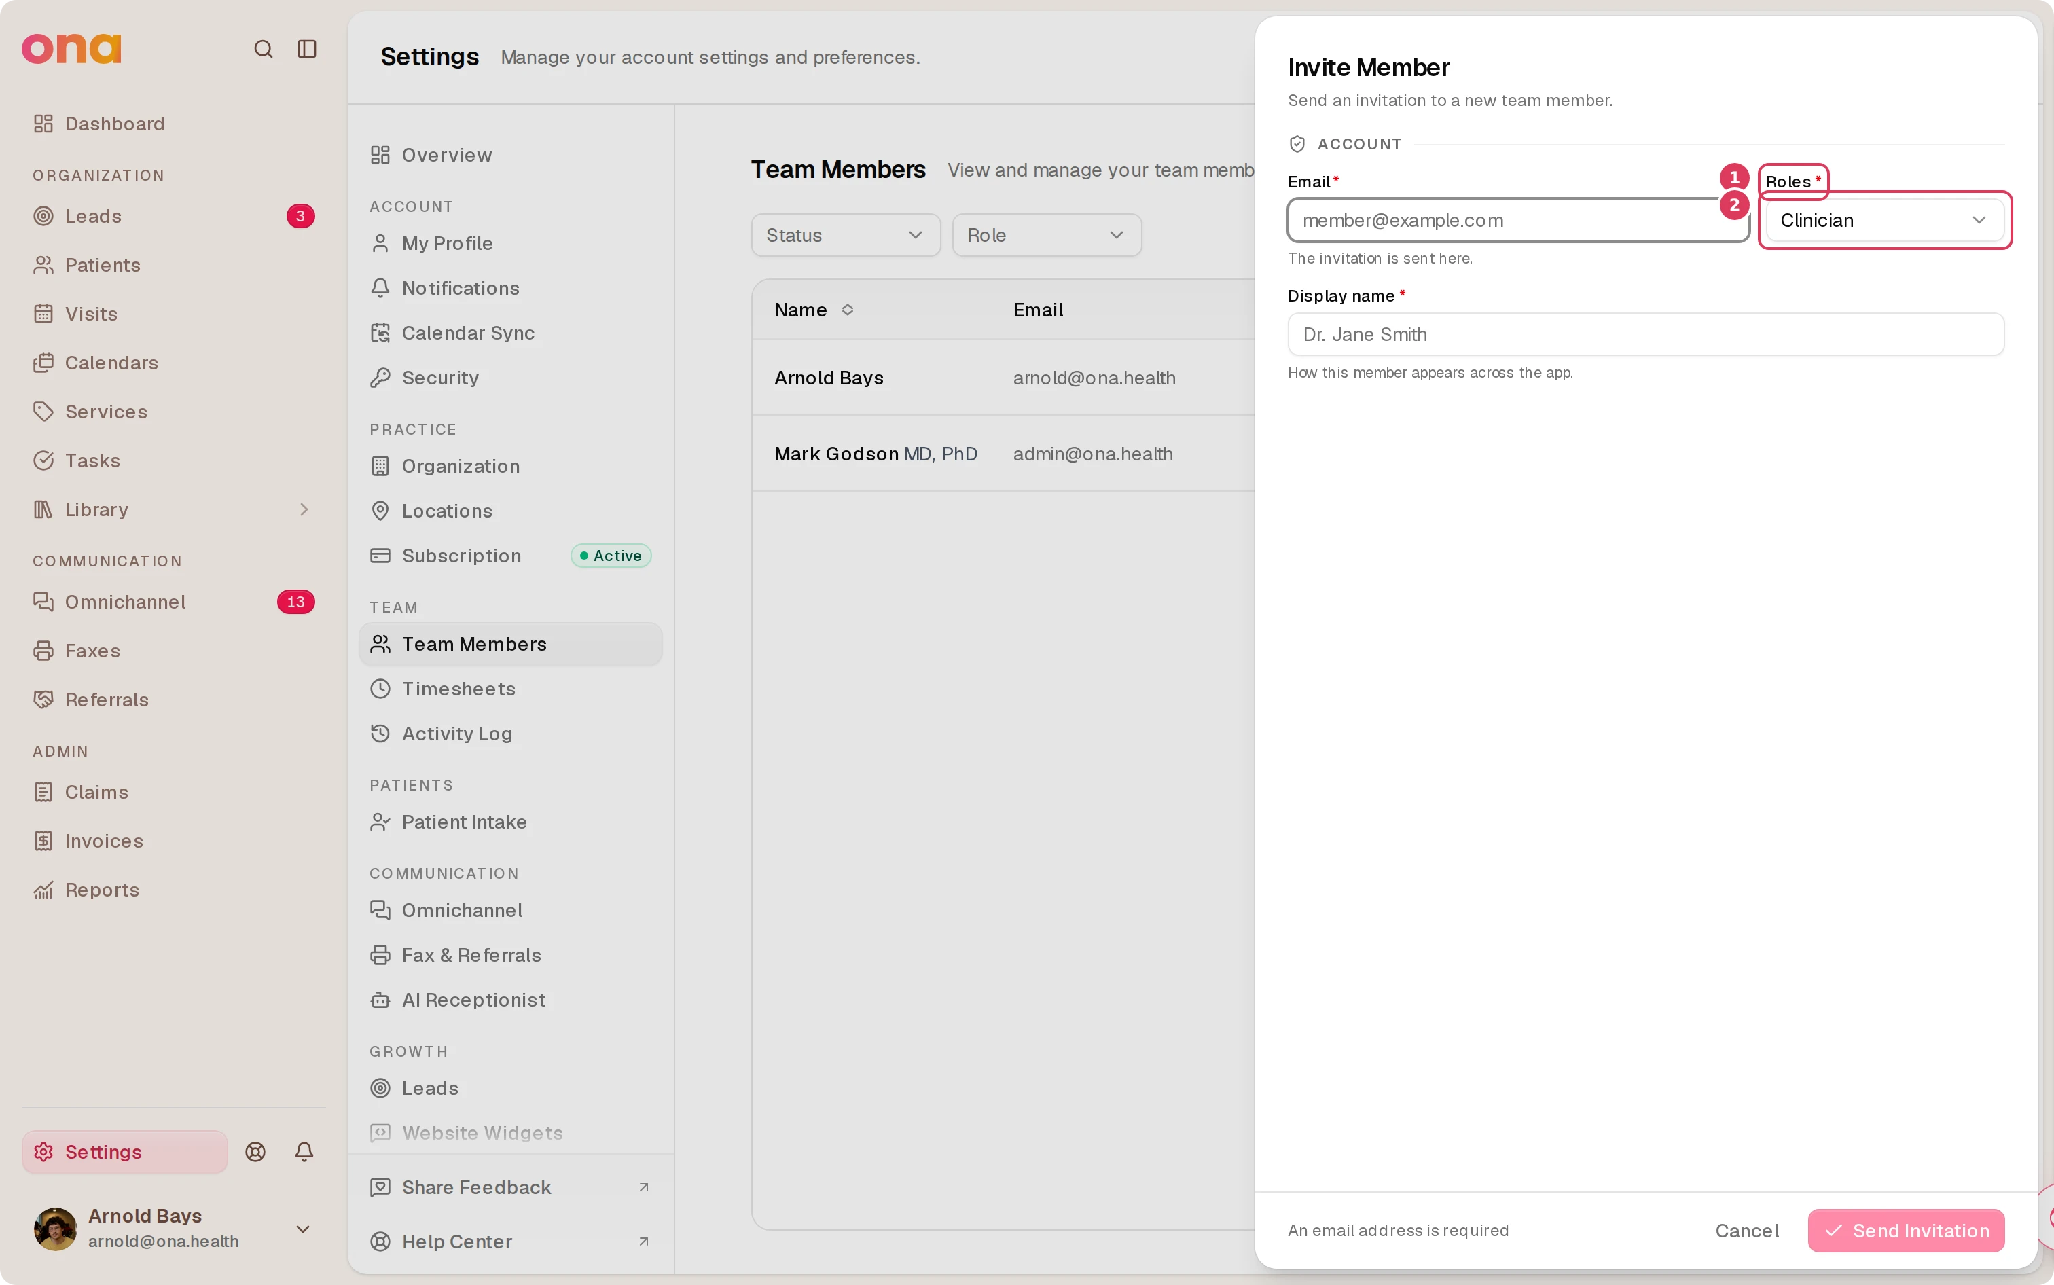Open the Status filter dropdown
This screenshot has width=2054, height=1285.
(x=846, y=236)
